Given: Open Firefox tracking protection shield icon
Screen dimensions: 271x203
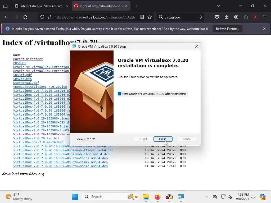Looking at the screenshot, I should click(42, 17).
